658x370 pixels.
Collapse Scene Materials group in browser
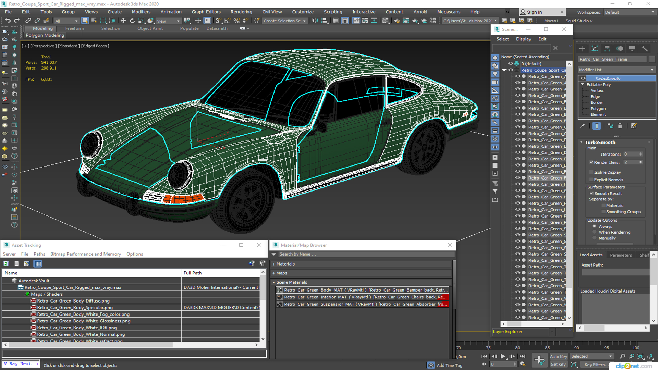[x=274, y=283]
